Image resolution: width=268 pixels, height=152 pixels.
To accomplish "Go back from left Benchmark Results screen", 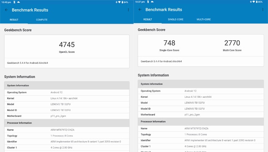I will click(6, 10).
